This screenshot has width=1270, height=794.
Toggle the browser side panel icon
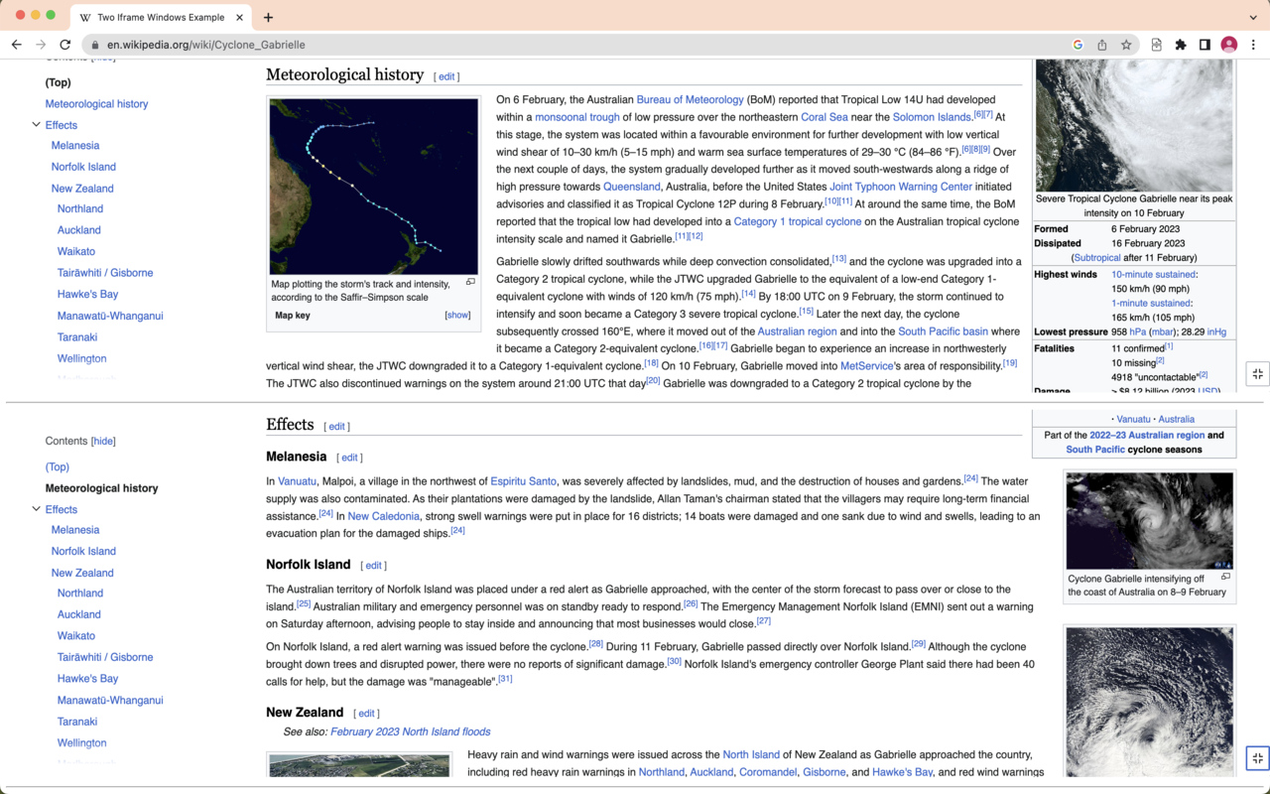point(1205,45)
